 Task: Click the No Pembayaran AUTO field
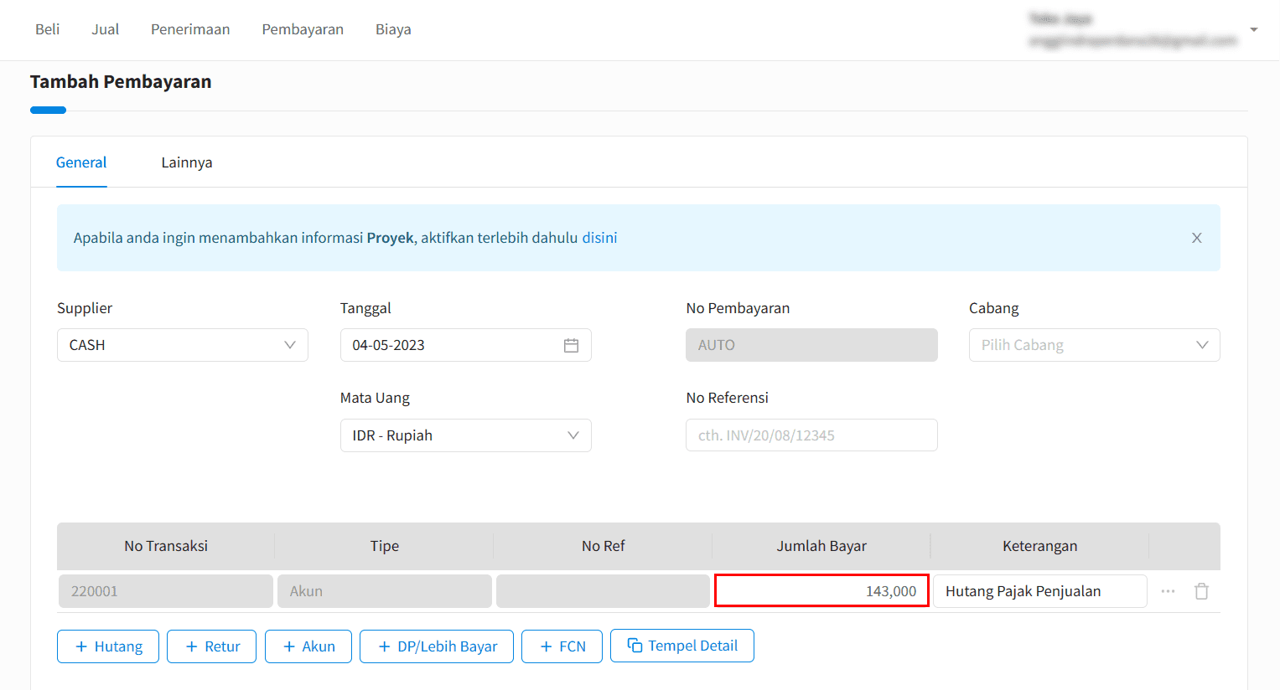(811, 345)
